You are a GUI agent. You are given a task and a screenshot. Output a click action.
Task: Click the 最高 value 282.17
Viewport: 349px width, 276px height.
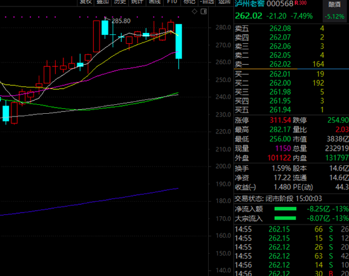[x=280, y=130]
